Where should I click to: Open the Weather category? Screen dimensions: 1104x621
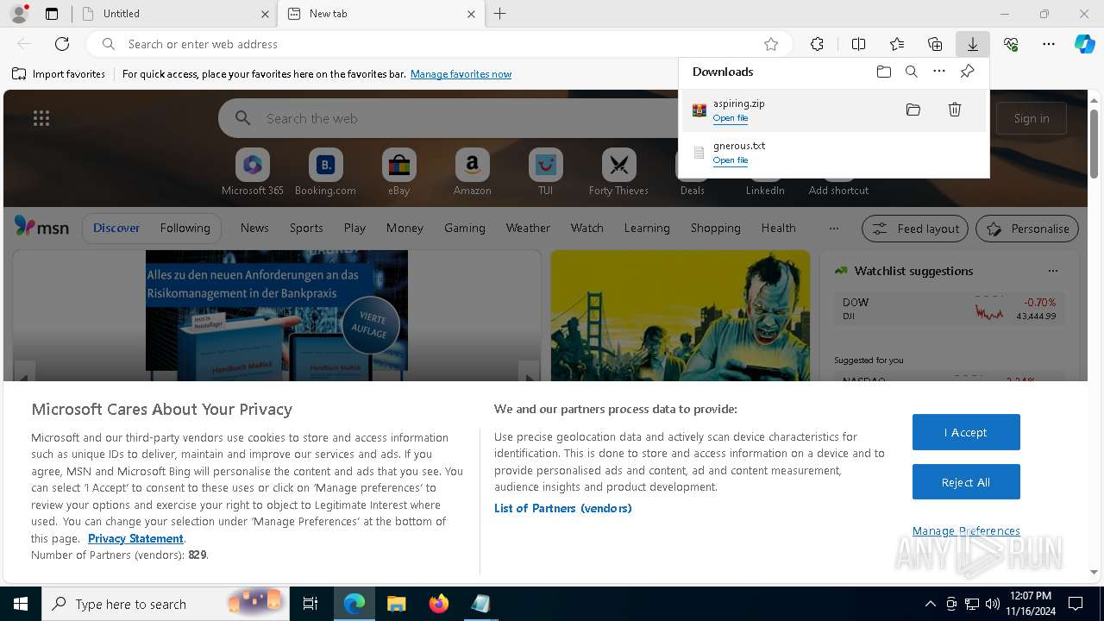tap(528, 228)
